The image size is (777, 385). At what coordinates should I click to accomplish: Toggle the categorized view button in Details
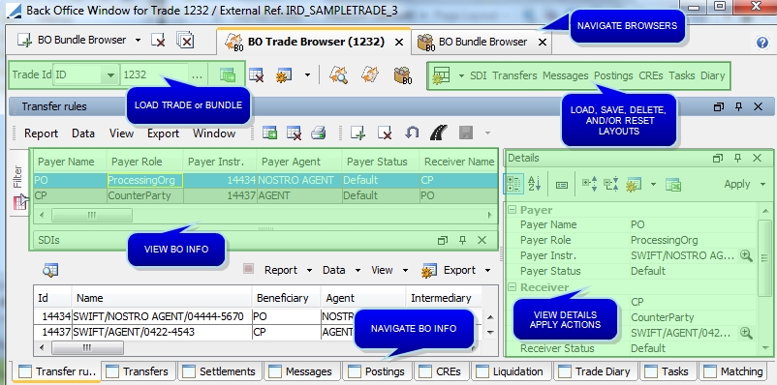[513, 184]
